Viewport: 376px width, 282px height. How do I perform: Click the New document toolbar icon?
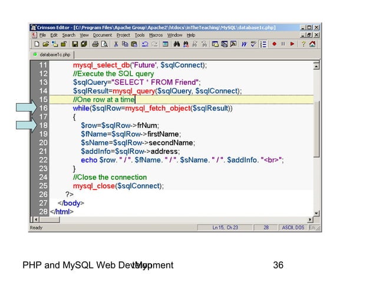pos(37,44)
